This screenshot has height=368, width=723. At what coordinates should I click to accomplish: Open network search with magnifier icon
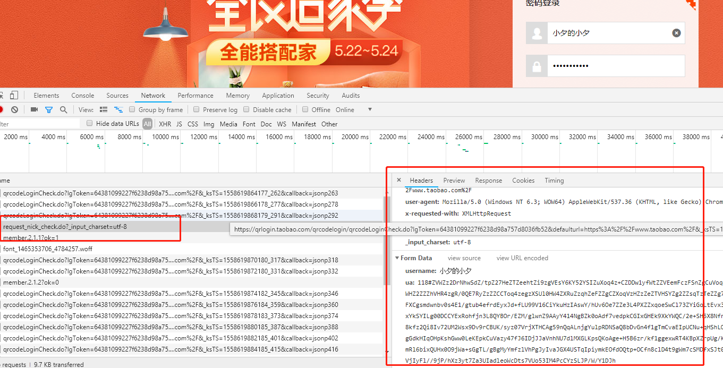(x=64, y=109)
